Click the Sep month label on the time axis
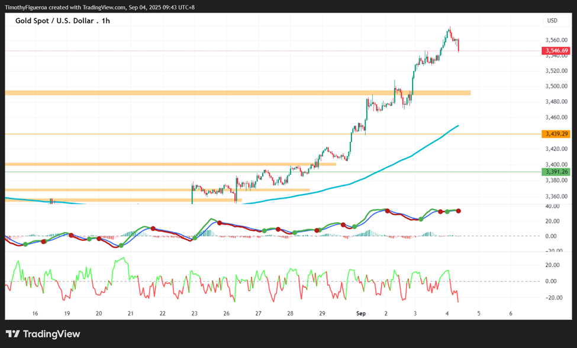 point(361,314)
